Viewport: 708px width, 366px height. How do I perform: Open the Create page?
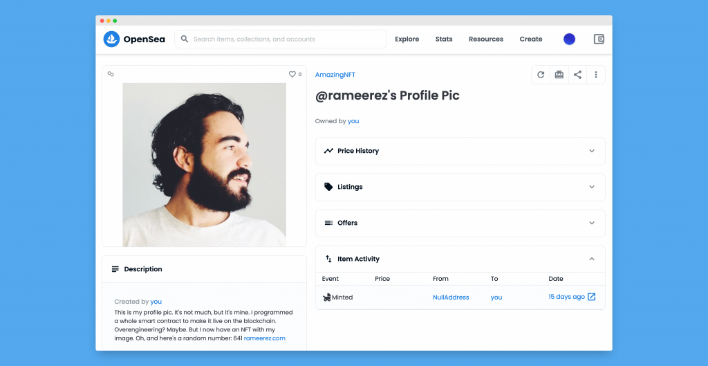point(530,39)
